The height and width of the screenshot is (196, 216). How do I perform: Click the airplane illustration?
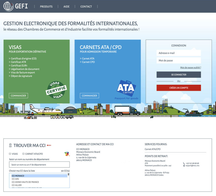[x=46, y=109]
